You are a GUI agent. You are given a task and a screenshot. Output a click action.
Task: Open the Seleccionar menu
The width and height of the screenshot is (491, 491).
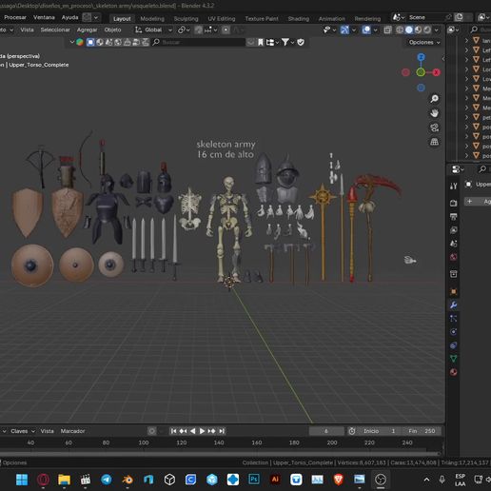tap(55, 29)
